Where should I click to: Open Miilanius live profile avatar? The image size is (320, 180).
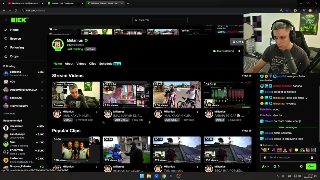pos(58,45)
